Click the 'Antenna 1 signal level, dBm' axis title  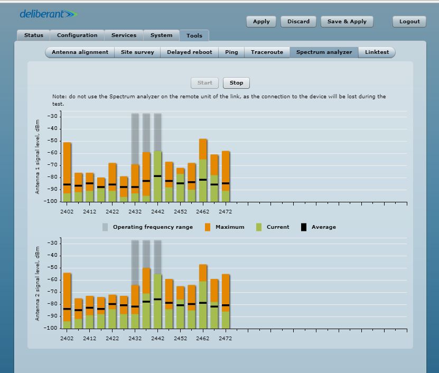coord(38,157)
